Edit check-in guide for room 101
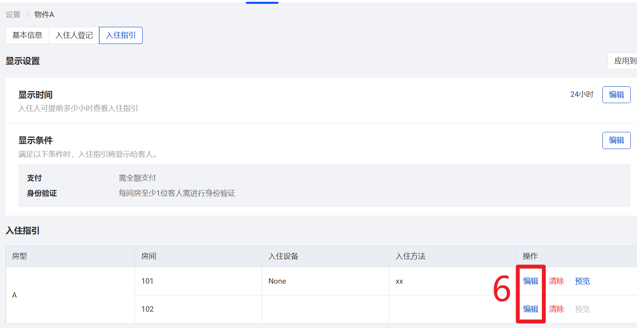The image size is (637, 328). (531, 281)
